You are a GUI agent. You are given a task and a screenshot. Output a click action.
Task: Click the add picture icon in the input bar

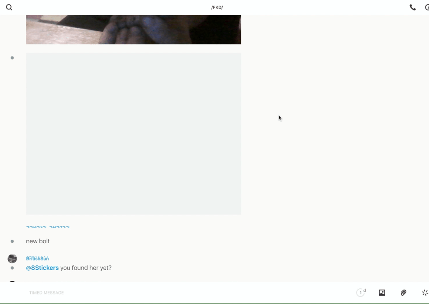click(382, 293)
